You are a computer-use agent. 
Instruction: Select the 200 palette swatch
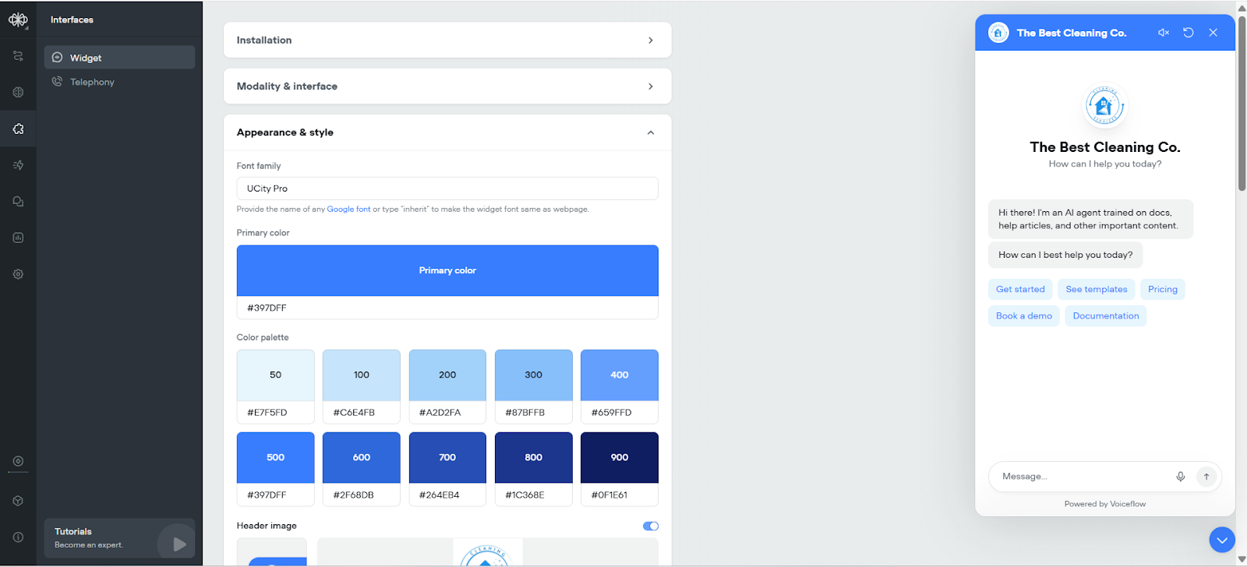tap(447, 375)
